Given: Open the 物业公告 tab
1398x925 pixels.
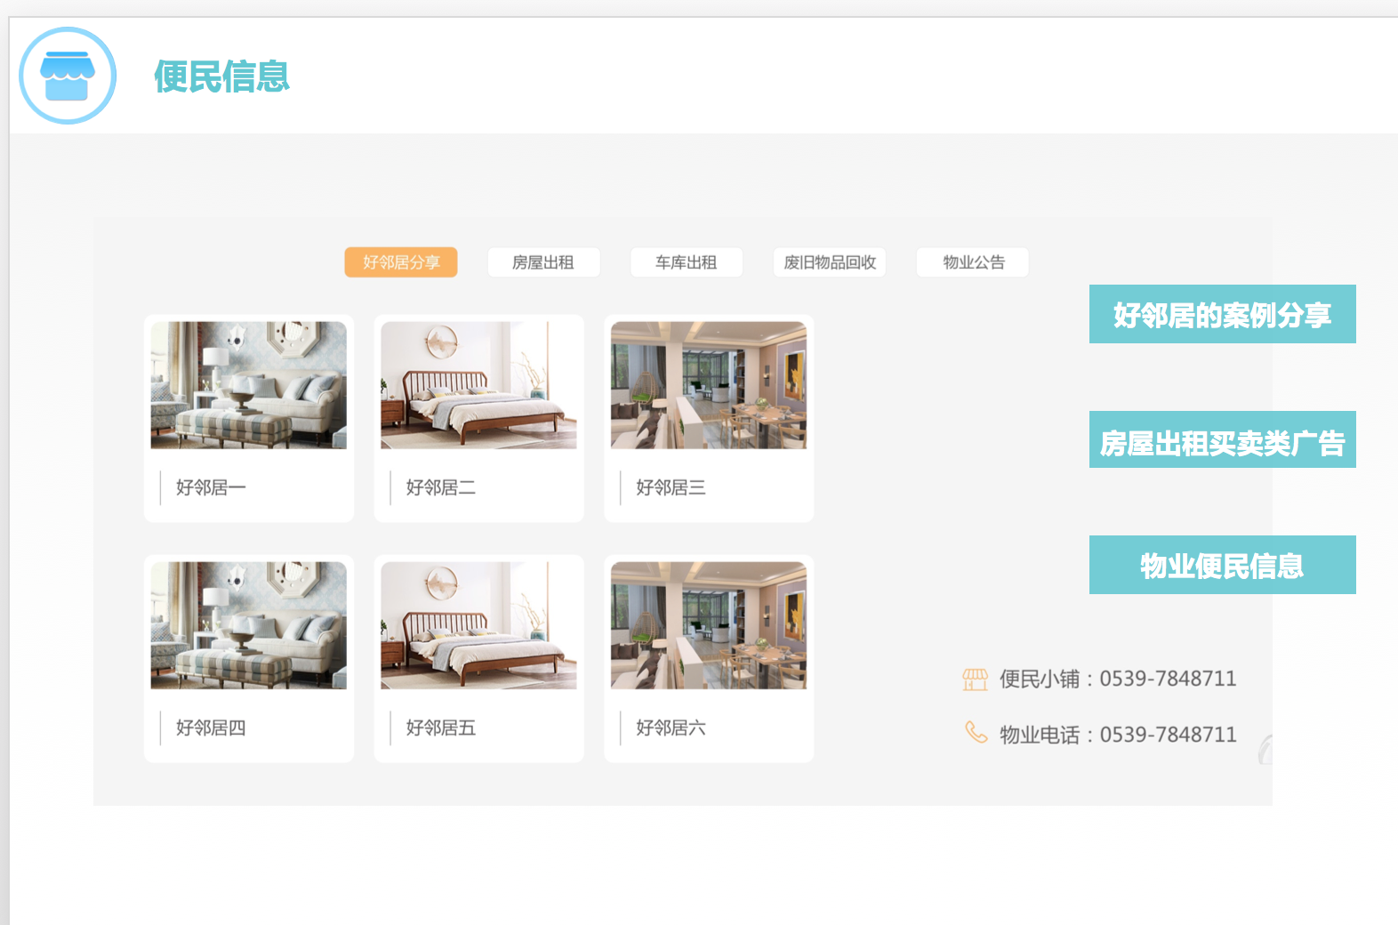Looking at the screenshot, I should (x=973, y=262).
